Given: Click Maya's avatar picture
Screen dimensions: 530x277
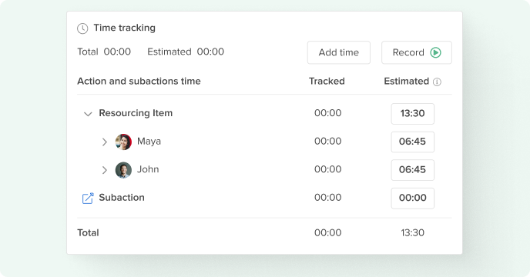Looking at the screenshot, I should [x=123, y=142].
